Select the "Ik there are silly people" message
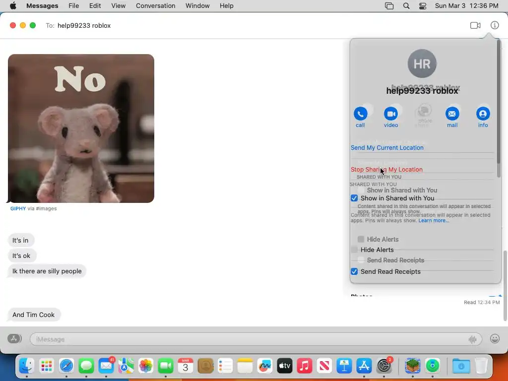The width and height of the screenshot is (508, 381). [x=47, y=271]
